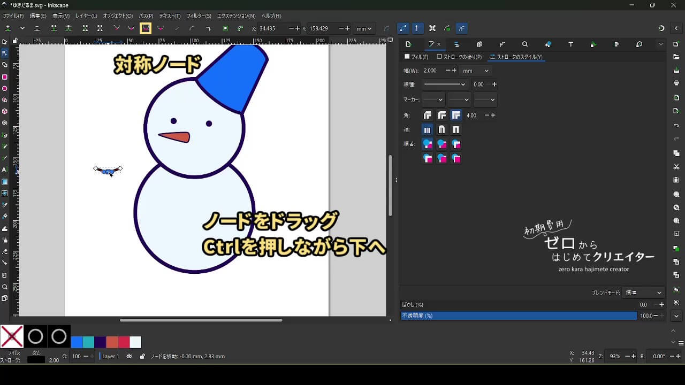685x385 pixels.
Task: Click the symmetric node type button
Action: pyautogui.click(x=146, y=28)
